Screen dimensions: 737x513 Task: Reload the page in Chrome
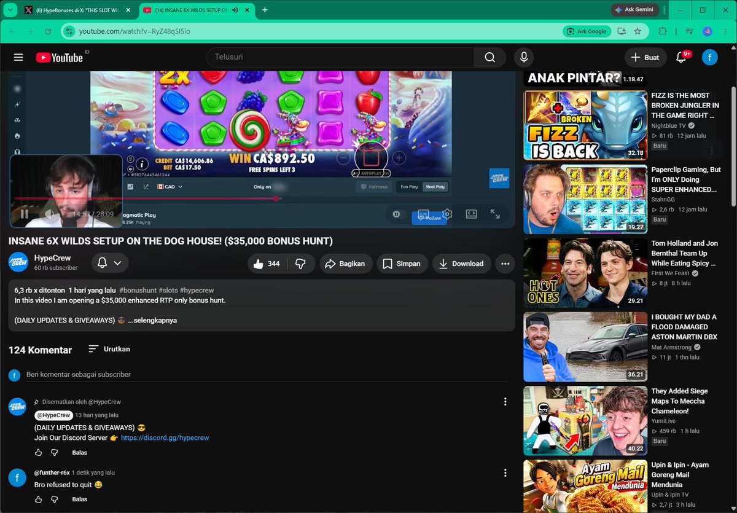coord(48,31)
